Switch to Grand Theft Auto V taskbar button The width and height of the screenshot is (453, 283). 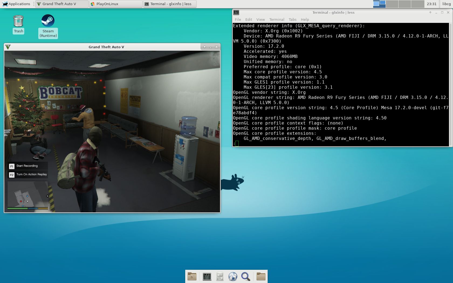click(62, 4)
